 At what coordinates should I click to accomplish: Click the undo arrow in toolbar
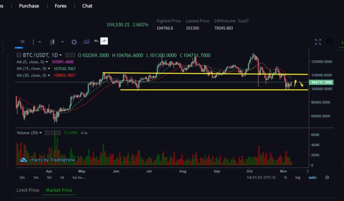pyautogui.click(x=96, y=41)
